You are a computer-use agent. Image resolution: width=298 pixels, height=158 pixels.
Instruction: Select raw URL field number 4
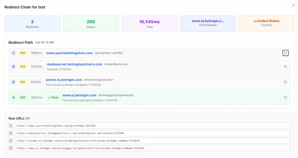click(153, 148)
